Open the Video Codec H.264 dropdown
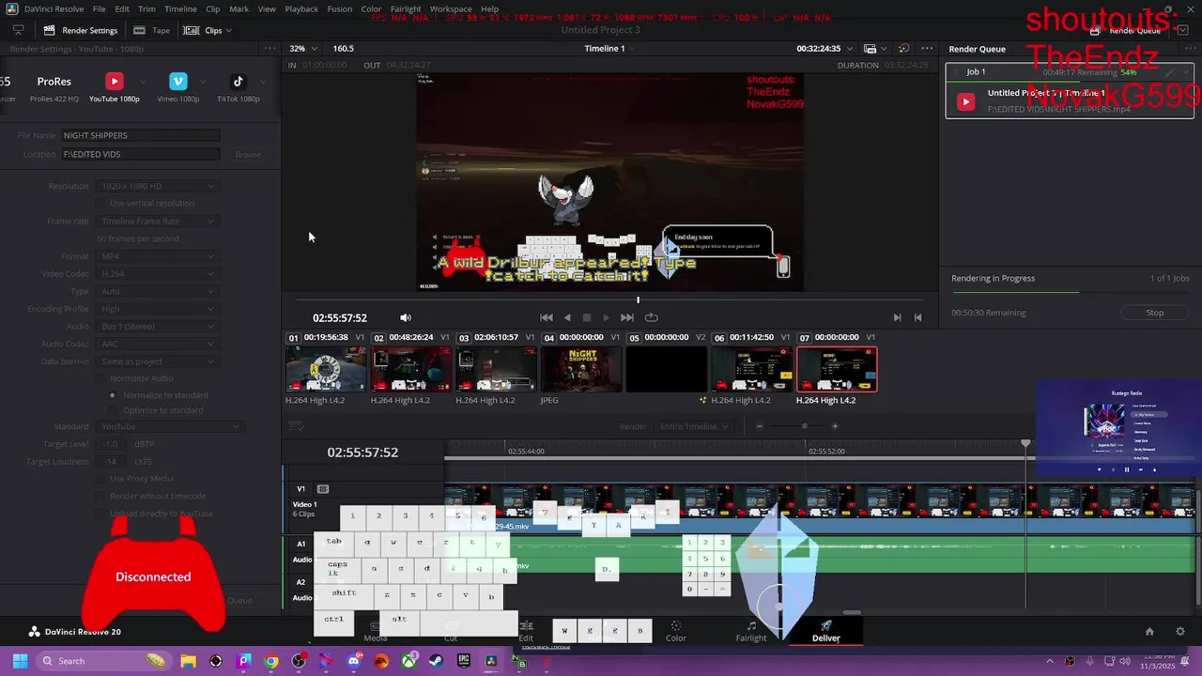This screenshot has height=676, width=1202. [157, 274]
